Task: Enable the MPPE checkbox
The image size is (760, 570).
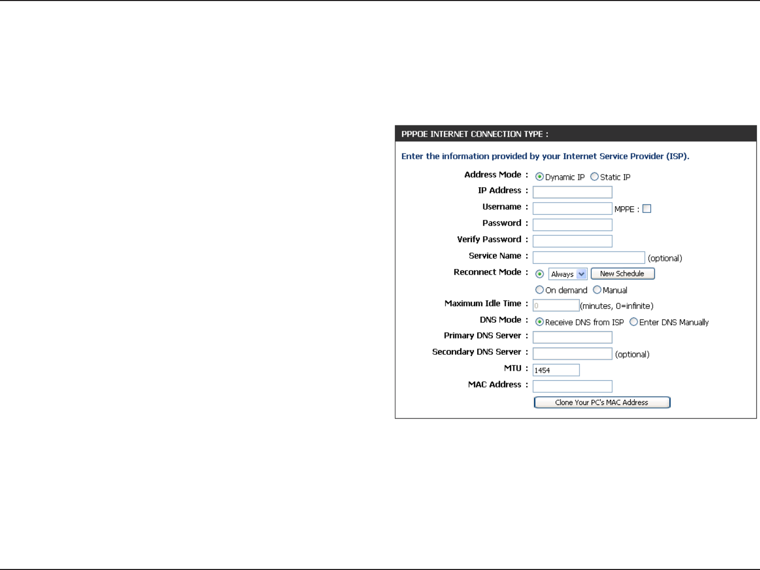Action: 647,209
